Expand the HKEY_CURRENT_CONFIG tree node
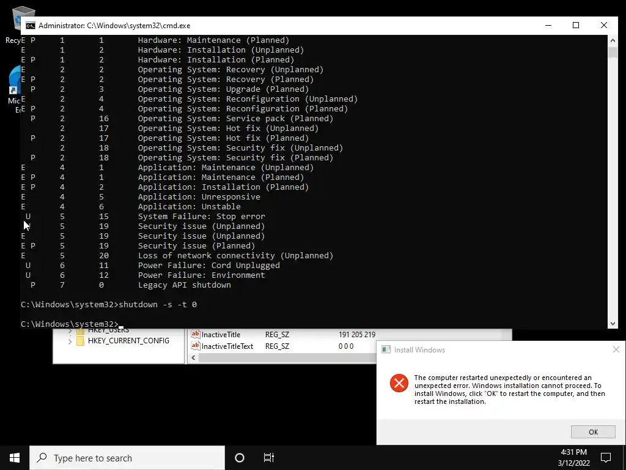Viewport: 626px width, 470px height. click(70, 341)
